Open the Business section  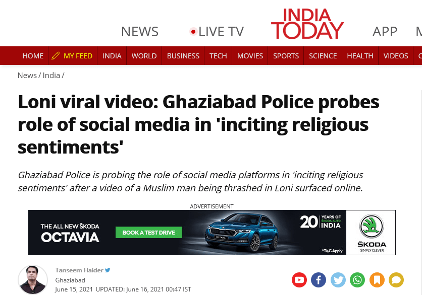[x=183, y=56]
